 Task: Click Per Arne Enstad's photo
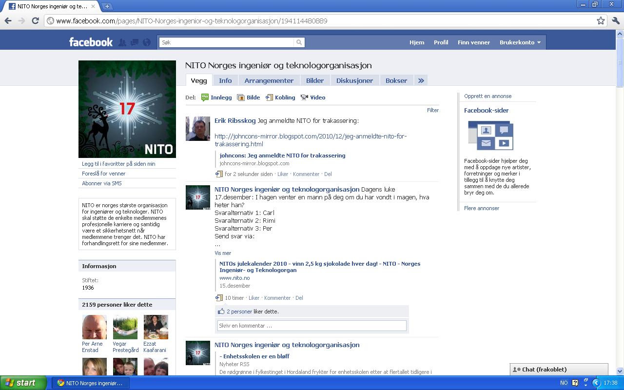[95, 327]
